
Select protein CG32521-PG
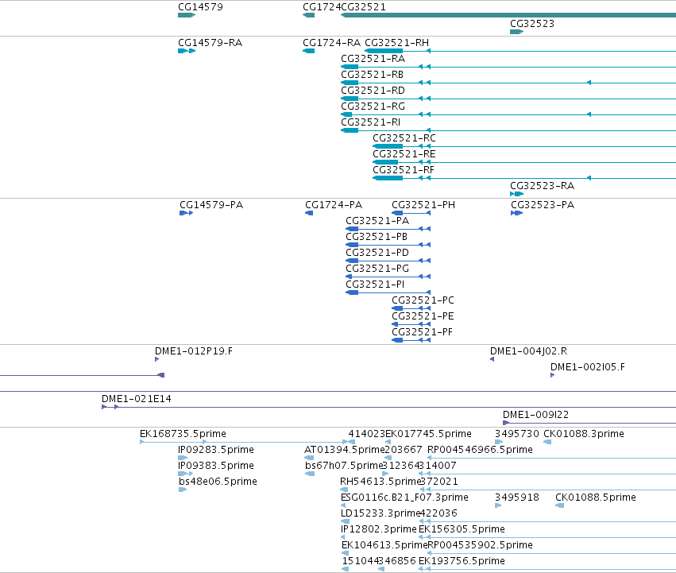(x=377, y=269)
